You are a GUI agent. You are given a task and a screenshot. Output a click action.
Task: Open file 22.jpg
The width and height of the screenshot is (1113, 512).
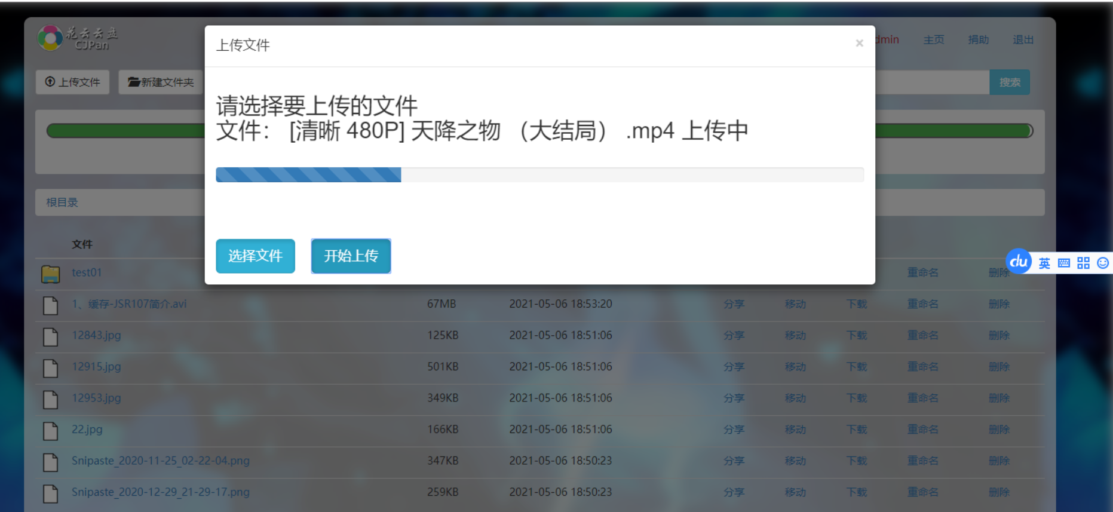(87, 429)
